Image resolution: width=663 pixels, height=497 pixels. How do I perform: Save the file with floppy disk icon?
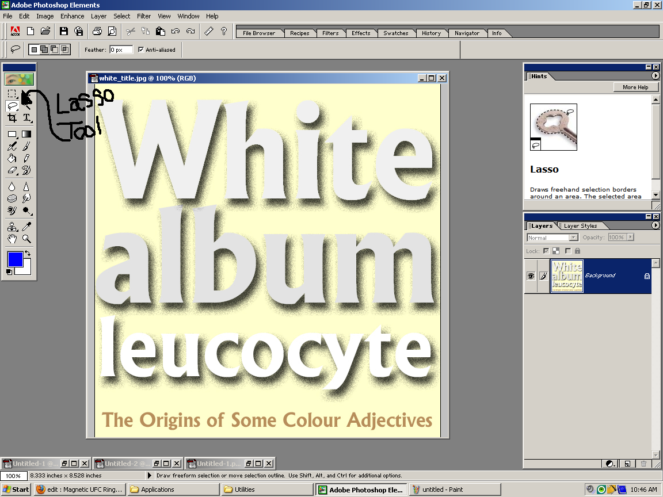click(x=63, y=31)
